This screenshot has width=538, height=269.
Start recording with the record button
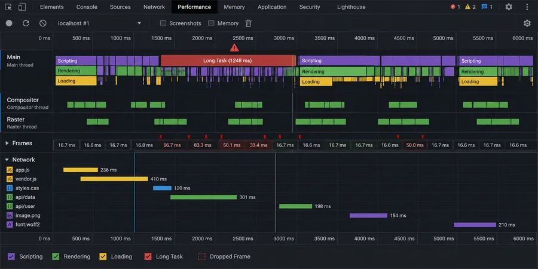(x=9, y=23)
